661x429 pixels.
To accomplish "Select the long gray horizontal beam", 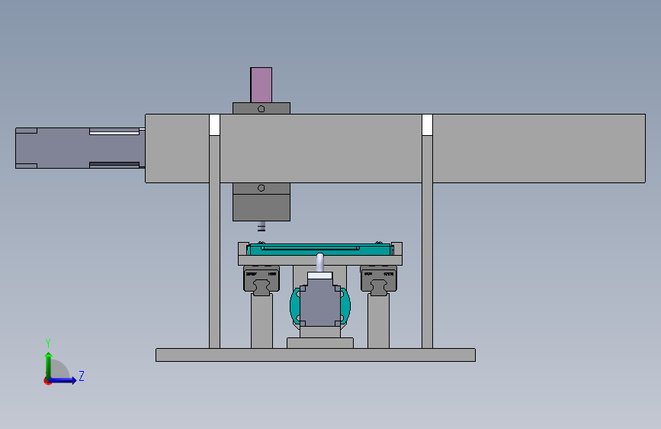I will point(395,148).
